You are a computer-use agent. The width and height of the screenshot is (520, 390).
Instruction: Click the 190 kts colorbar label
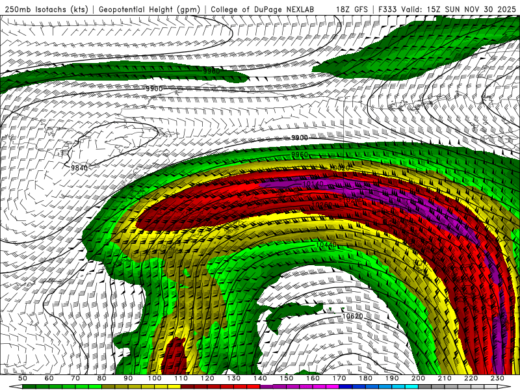click(x=393, y=378)
